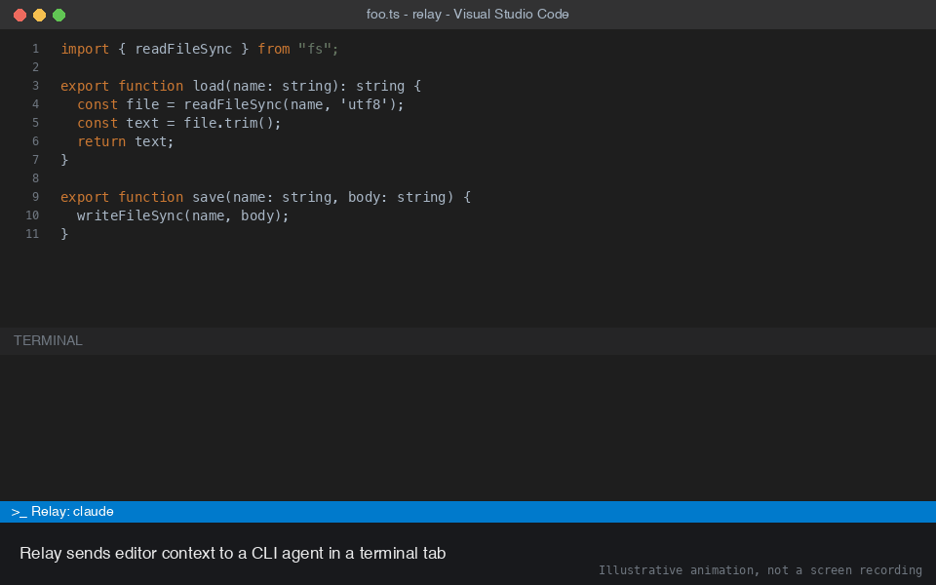This screenshot has width=936, height=585.
Task: Click inside the empty terminal panel area
Action: pos(468,427)
